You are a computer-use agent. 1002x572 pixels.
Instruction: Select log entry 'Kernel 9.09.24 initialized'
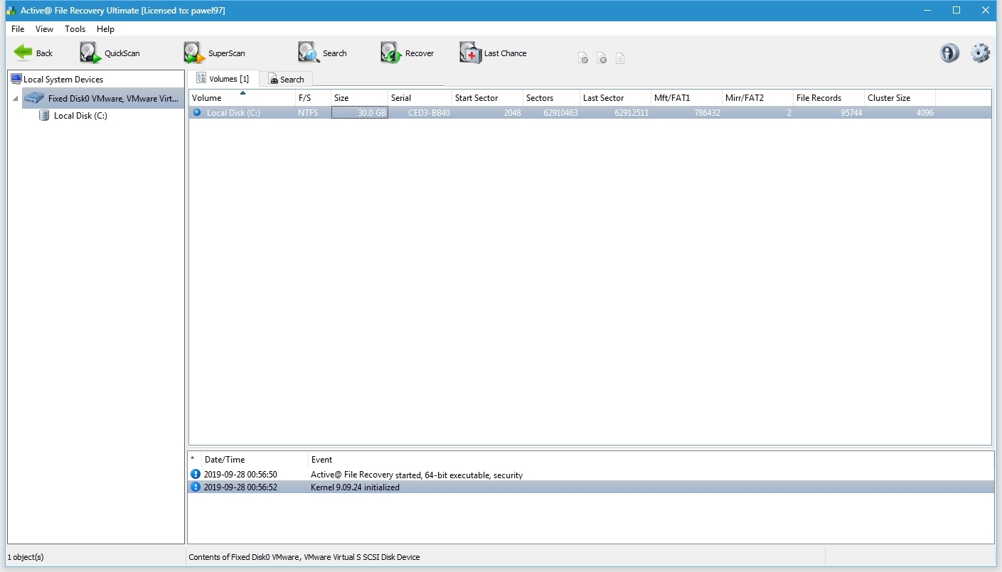(x=591, y=487)
